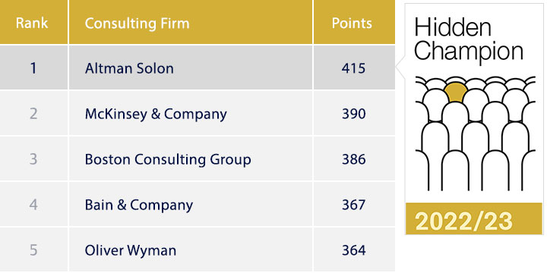Select Boston Consulting Group row name
This screenshot has width=547, height=273.
168,159
